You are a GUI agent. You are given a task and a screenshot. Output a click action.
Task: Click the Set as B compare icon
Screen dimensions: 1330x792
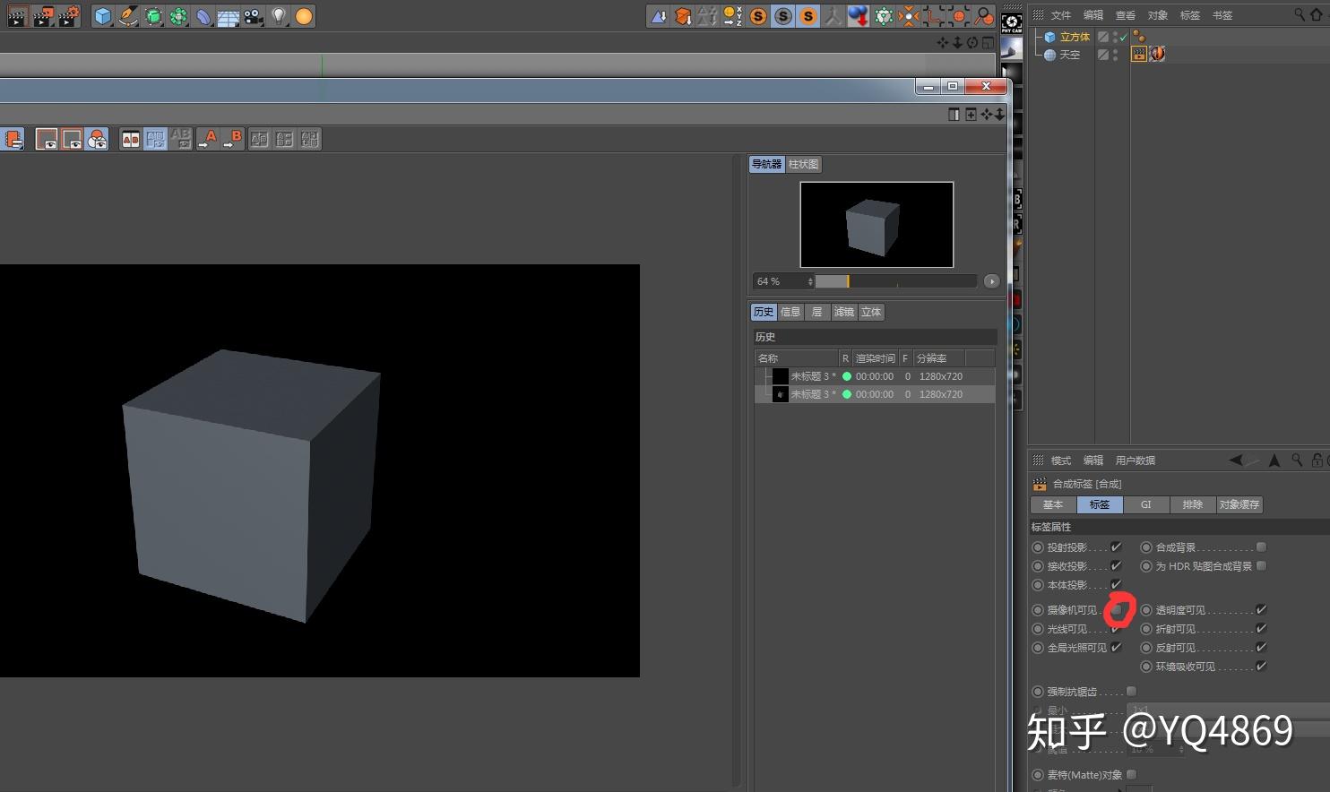point(232,139)
